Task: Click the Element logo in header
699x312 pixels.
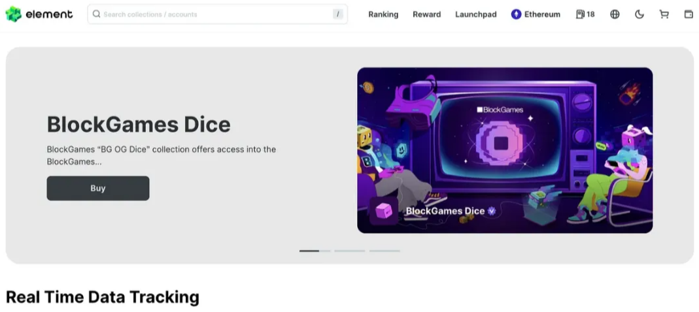Action: tap(39, 14)
